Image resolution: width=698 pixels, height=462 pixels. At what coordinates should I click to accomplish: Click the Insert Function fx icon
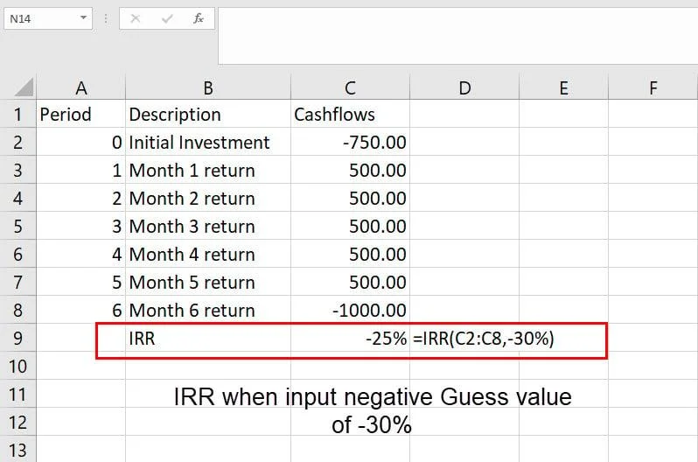[199, 17]
